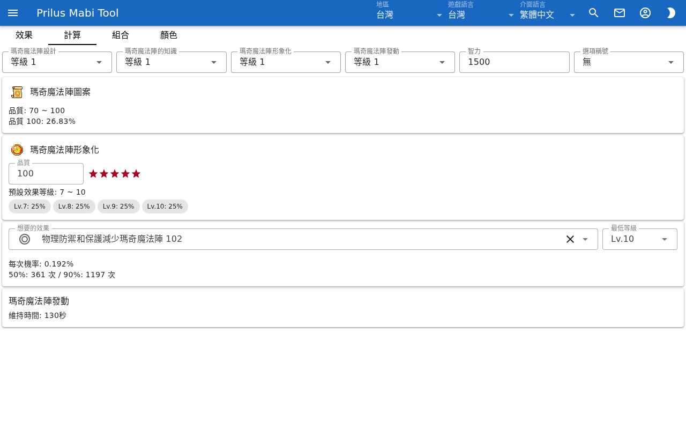Switch to the 組合 tab
The width and height of the screenshot is (686, 429).
(121, 35)
